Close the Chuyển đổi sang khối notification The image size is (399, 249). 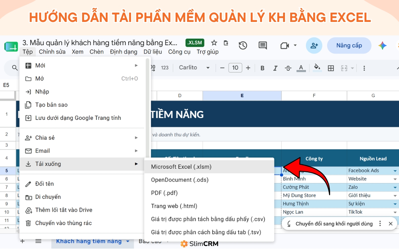point(391,224)
